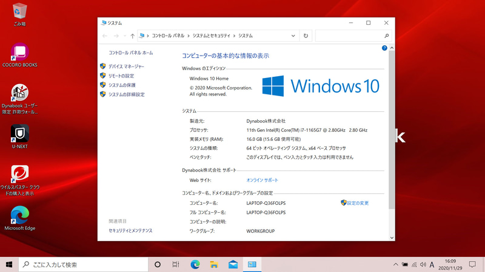The image size is (485, 272).
Task: Expand the address bar history dropdown
Action: coord(293,36)
